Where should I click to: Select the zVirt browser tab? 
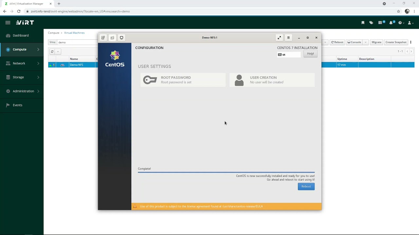[x=27, y=4]
